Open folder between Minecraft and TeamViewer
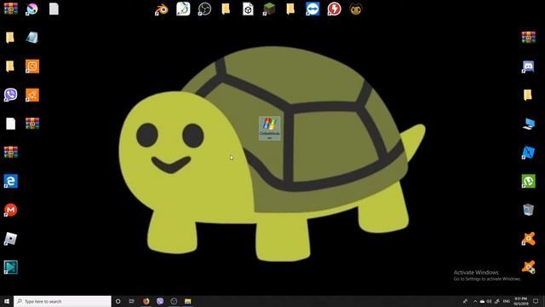 coord(290,9)
